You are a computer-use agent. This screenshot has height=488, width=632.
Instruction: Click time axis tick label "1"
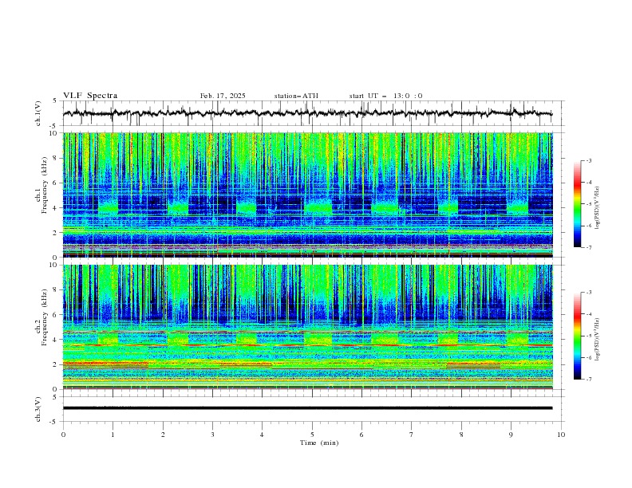pyautogui.click(x=113, y=435)
